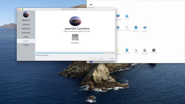
Task: Open the Search settings icon
Action: pyautogui.click(x=127, y=16)
